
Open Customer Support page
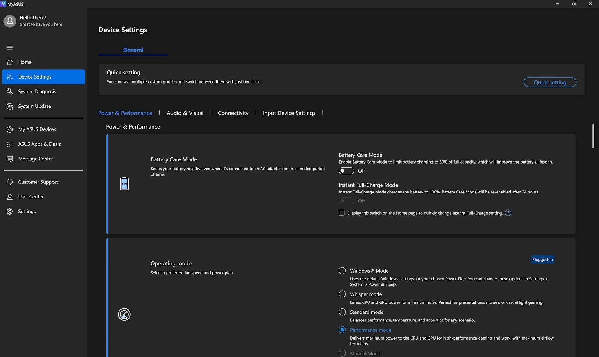pyautogui.click(x=43, y=182)
